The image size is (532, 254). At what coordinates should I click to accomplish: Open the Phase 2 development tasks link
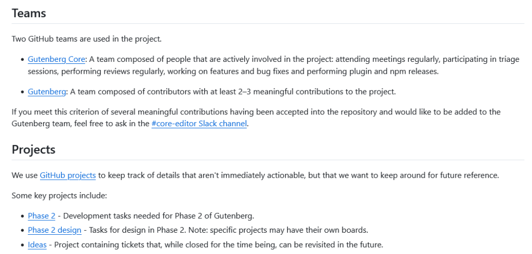42,216
